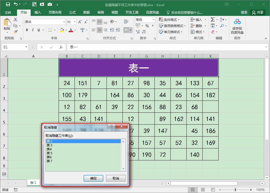Screen dimensions: 270x193
Task: Click the Cut scissors icon
Action: coord(15,20)
